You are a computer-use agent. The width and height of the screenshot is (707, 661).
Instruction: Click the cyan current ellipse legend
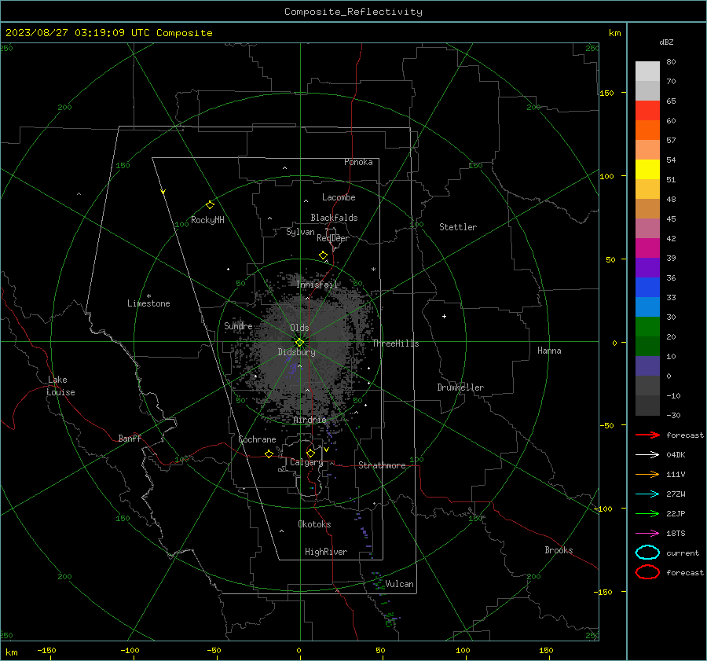[647, 553]
